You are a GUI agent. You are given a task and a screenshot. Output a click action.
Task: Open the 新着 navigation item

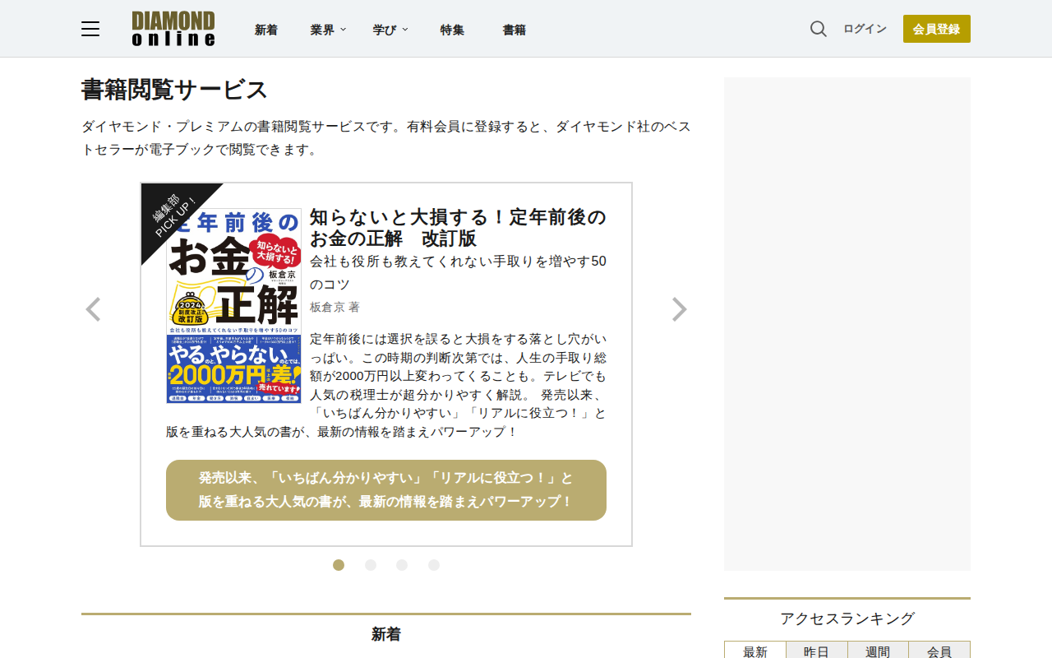tap(266, 30)
